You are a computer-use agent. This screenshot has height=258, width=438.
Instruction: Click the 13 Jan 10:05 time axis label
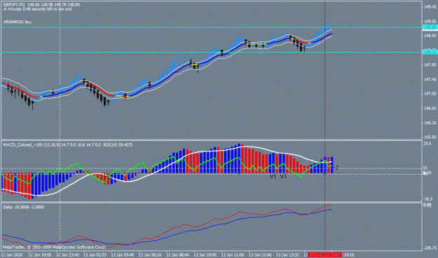[205, 255]
